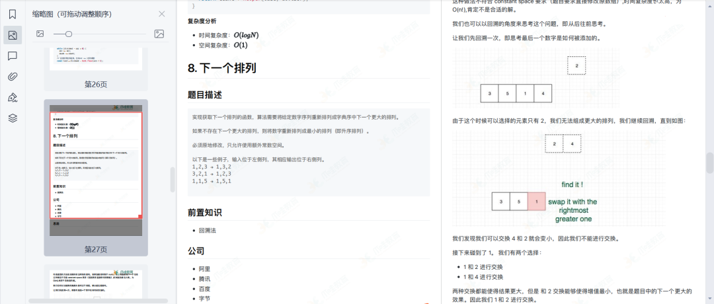714x304 pixels.
Task: Click the 前置知识 heading
Action: (x=205, y=213)
